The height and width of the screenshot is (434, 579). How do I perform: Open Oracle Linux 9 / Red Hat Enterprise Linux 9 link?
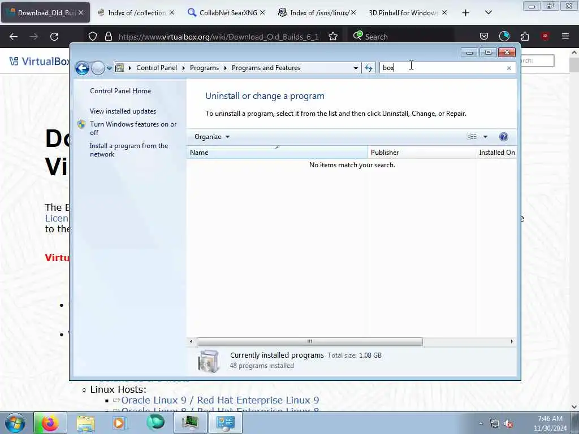point(220,400)
